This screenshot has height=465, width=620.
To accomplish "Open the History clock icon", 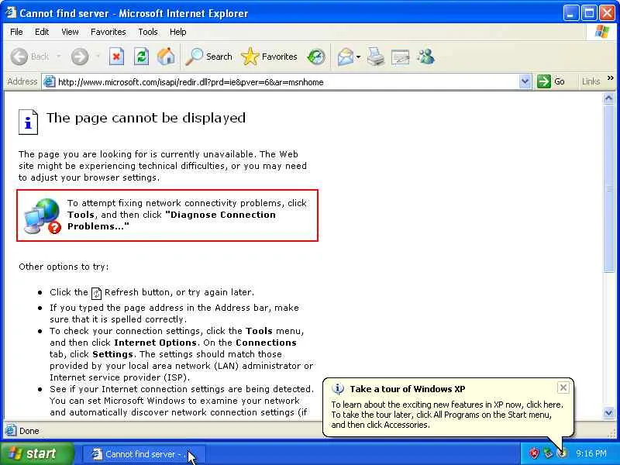I will [x=316, y=57].
